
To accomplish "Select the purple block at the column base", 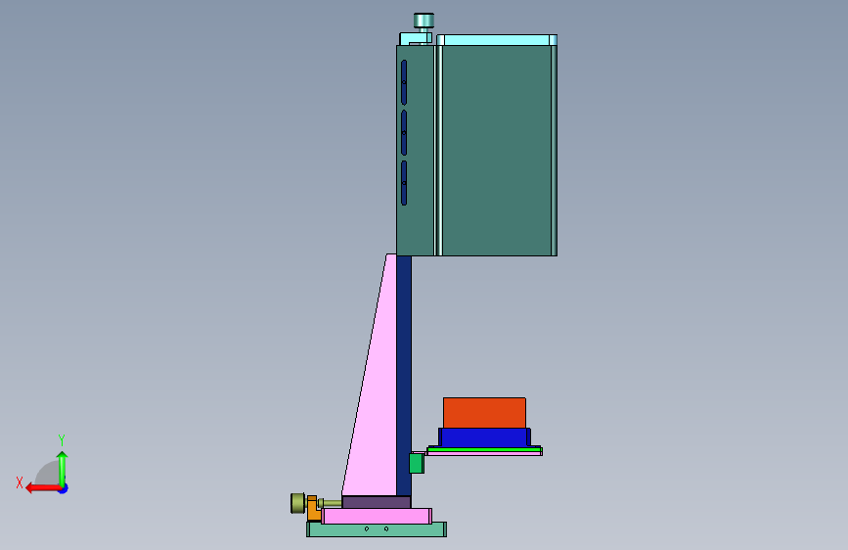I will click(377, 502).
